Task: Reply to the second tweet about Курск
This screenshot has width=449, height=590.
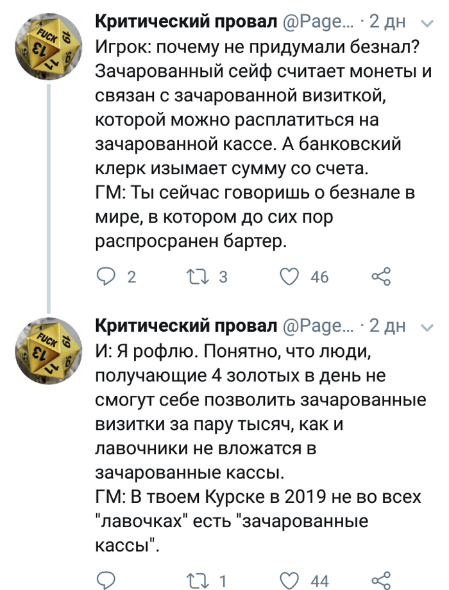Action: (x=105, y=580)
